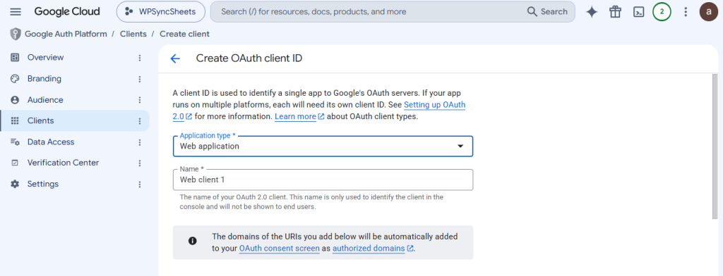Click the Google Cloud logo
This screenshot has height=276, width=723.
(x=67, y=11)
